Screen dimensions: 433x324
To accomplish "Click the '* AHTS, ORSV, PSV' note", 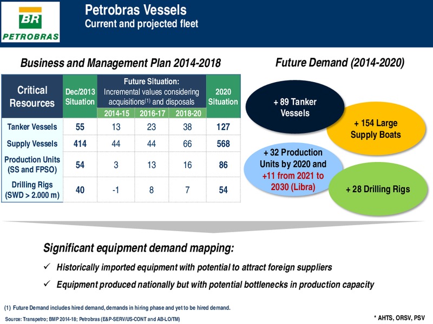I will click(x=399, y=318).
